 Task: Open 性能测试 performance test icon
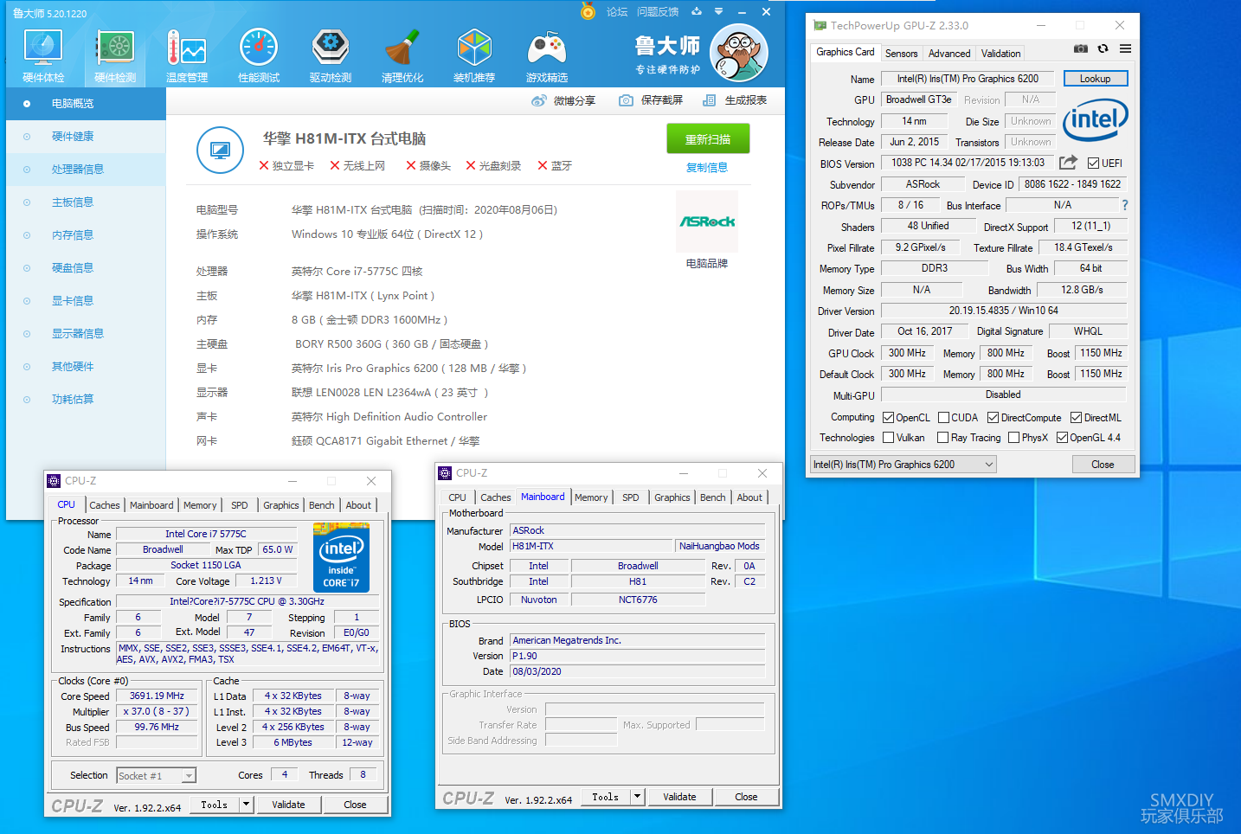[259, 55]
